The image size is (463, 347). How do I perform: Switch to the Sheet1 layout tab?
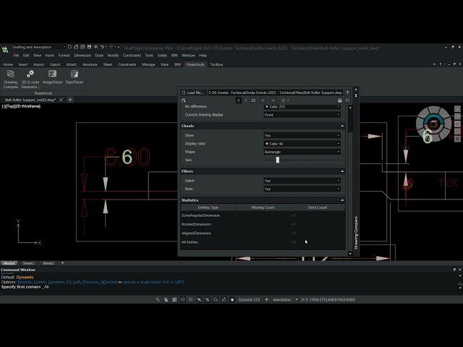[28, 263]
